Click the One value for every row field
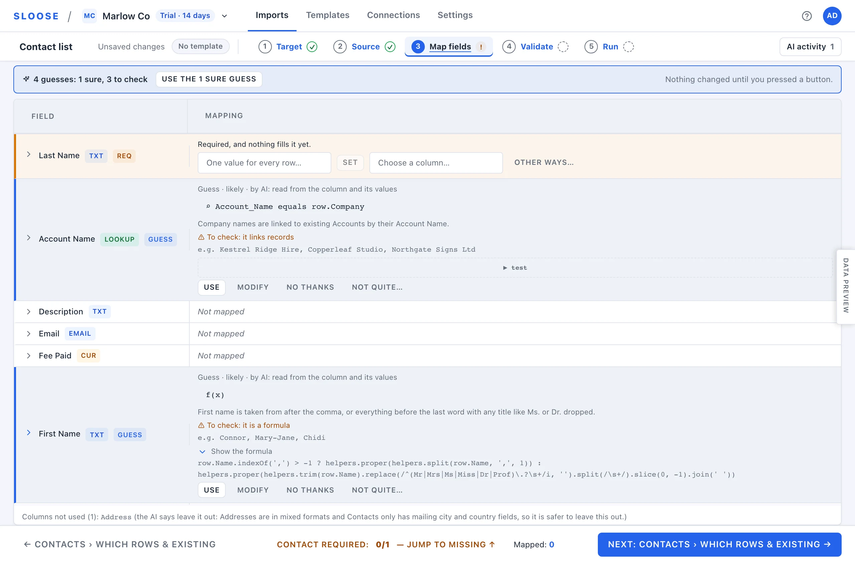This screenshot has height=574, width=855. [264, 163]
